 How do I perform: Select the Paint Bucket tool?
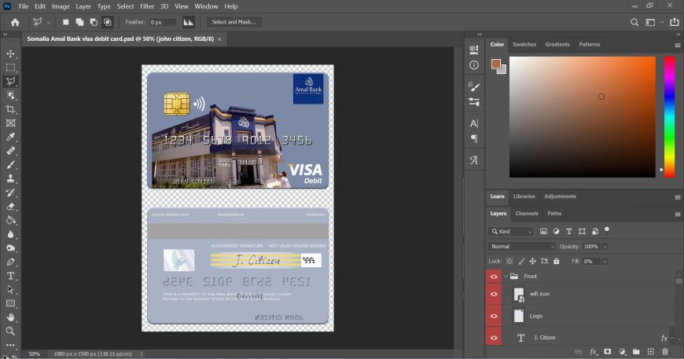coord(10,221)
